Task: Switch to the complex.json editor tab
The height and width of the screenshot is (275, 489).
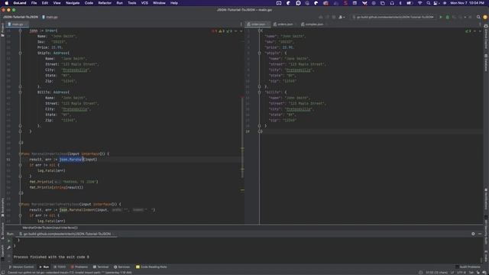Action: click(313, 24)
